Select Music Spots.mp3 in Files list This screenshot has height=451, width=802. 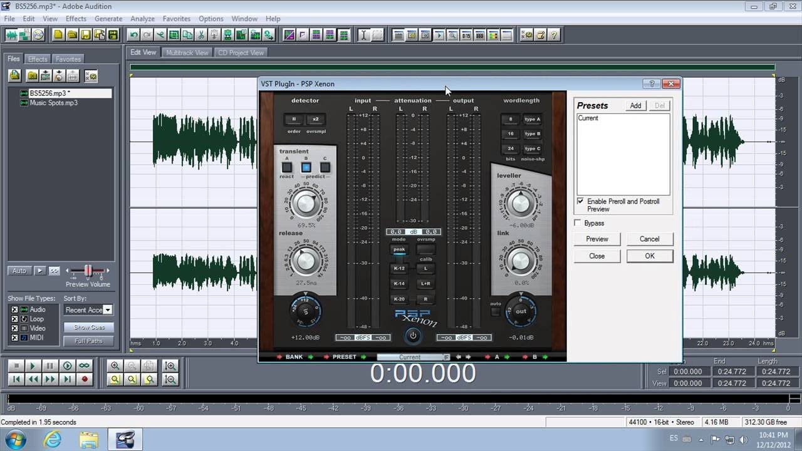53,103
